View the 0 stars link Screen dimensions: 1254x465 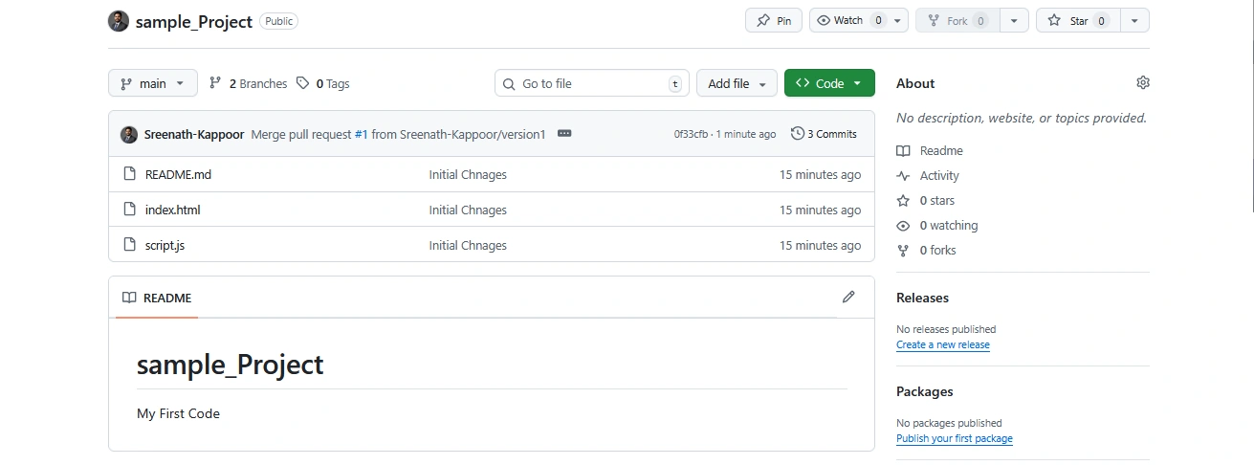coord(926,200)
